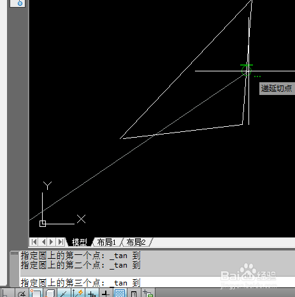This screenshot has height=297, width=295.
Task: Toggle Object Snap in status bar
Action: (x=36, y=293)
